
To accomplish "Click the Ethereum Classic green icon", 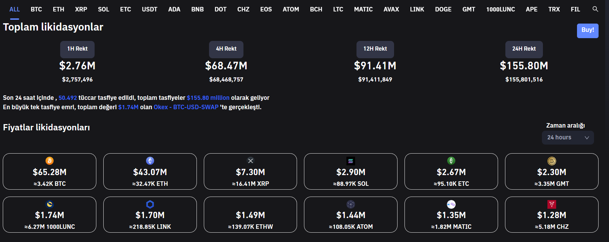I will point(451,161).
